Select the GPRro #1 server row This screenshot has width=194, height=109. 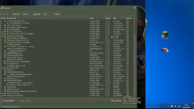pyautogui.click(x=67, y=70)
